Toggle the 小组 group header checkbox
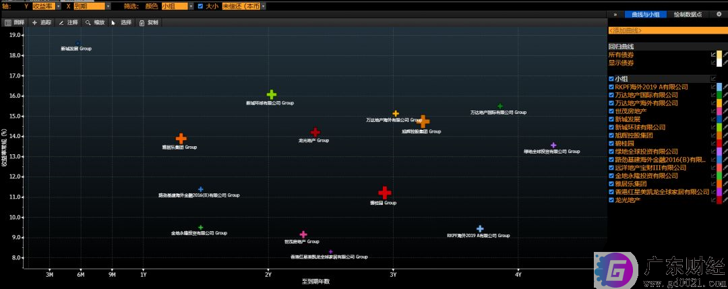Screen dimensions: 728x289 point(611,79)
